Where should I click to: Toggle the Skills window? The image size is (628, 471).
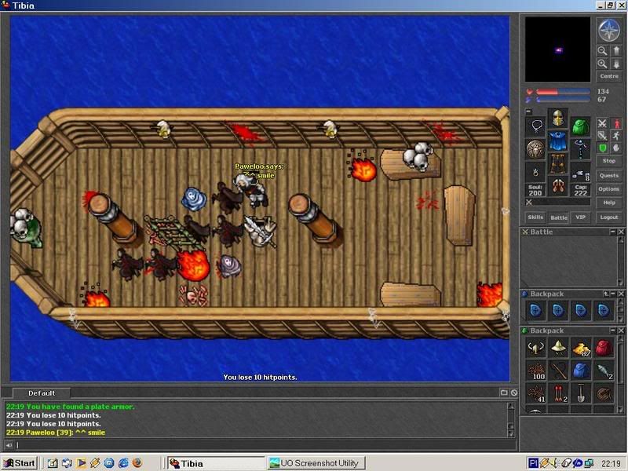[535, 217]
